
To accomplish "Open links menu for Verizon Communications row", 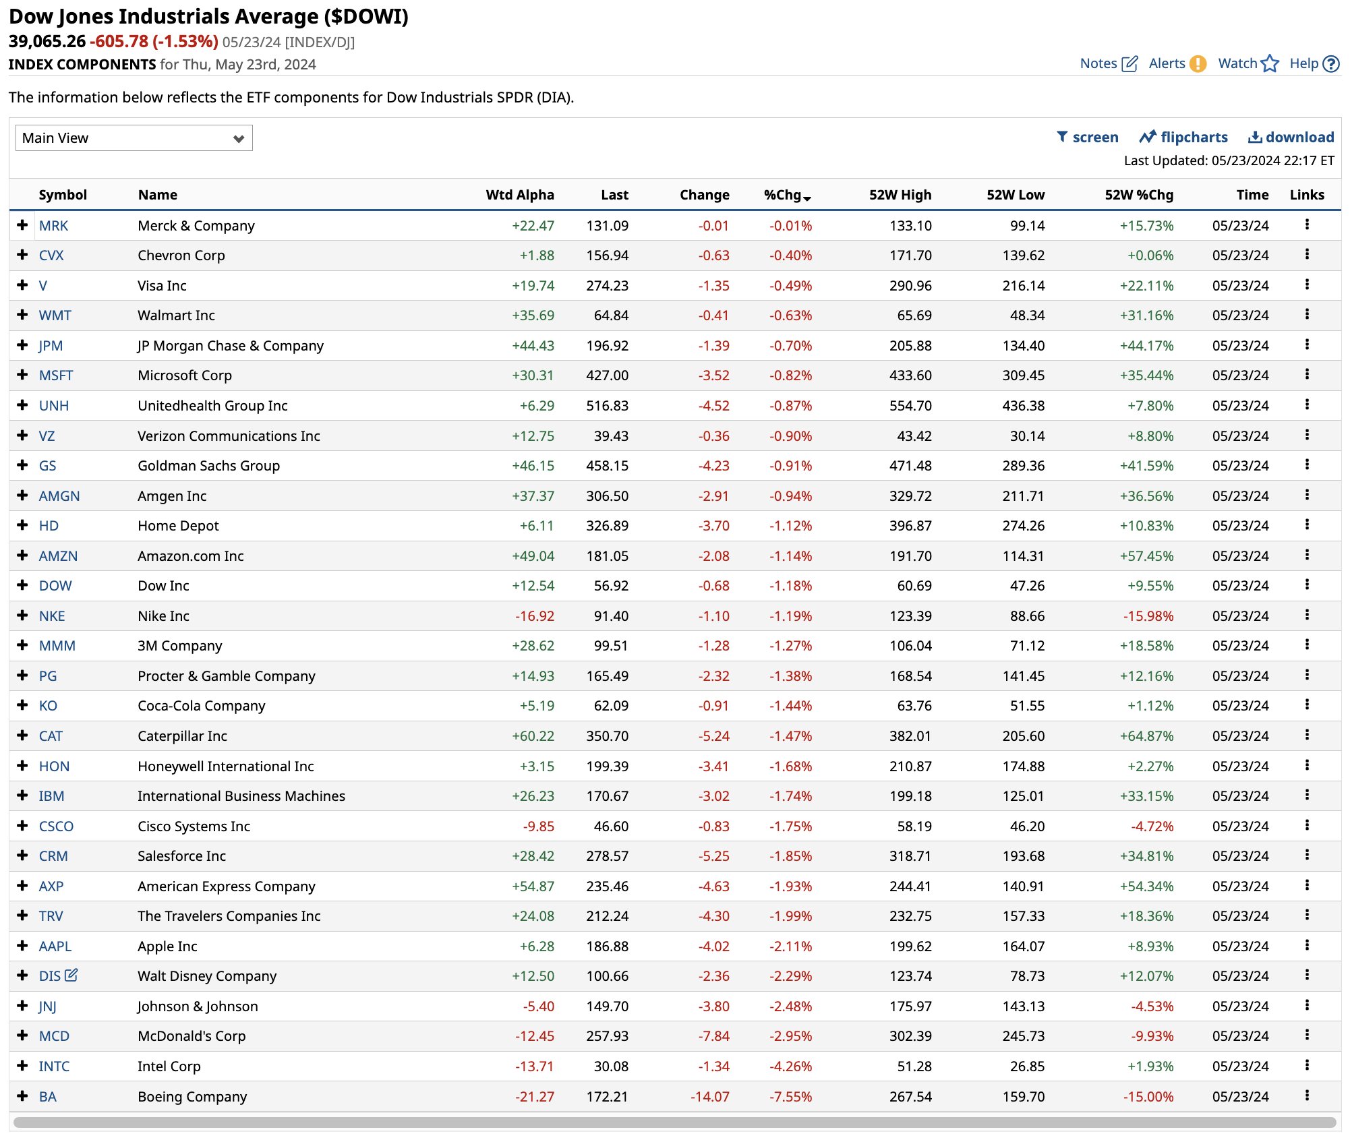I will pos(1307,435).
